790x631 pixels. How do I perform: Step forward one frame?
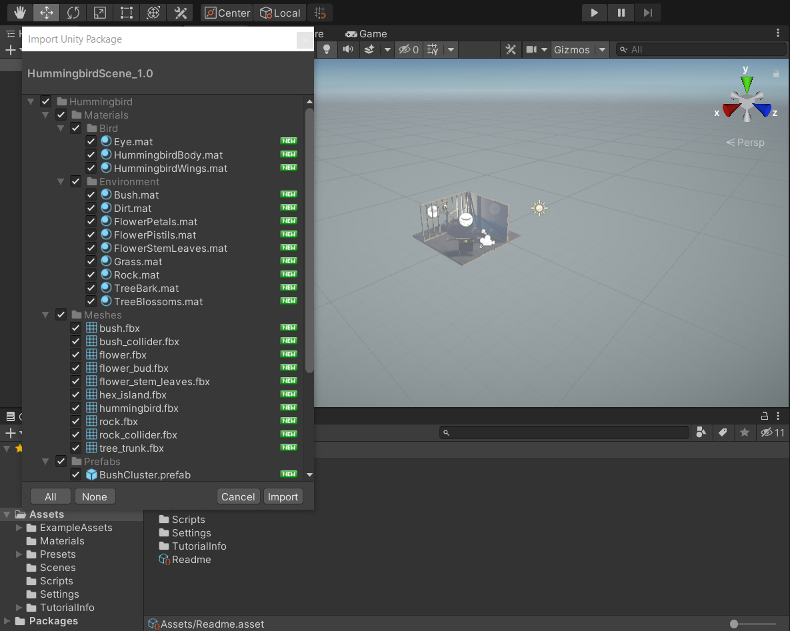[648, 13]
